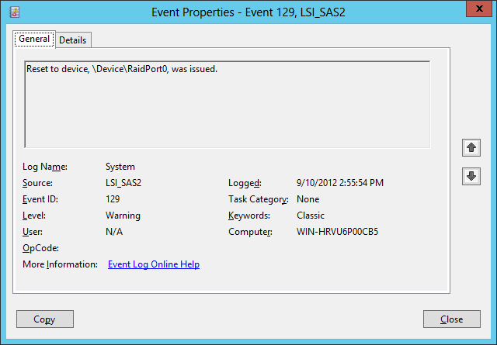
Task: Go to previous event with up arrow
Action: tap(470, 147)
